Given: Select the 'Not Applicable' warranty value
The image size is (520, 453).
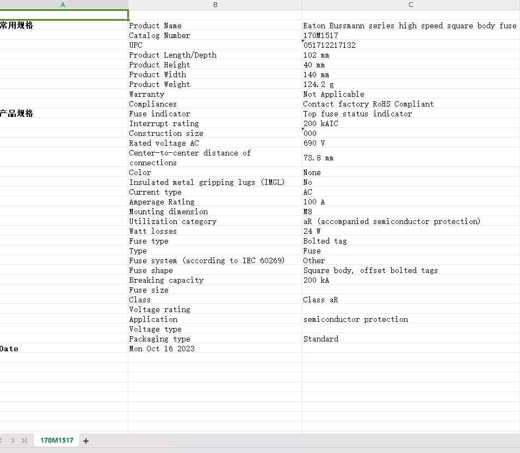Looking at the screenshot, I should (x=411, y=94).
